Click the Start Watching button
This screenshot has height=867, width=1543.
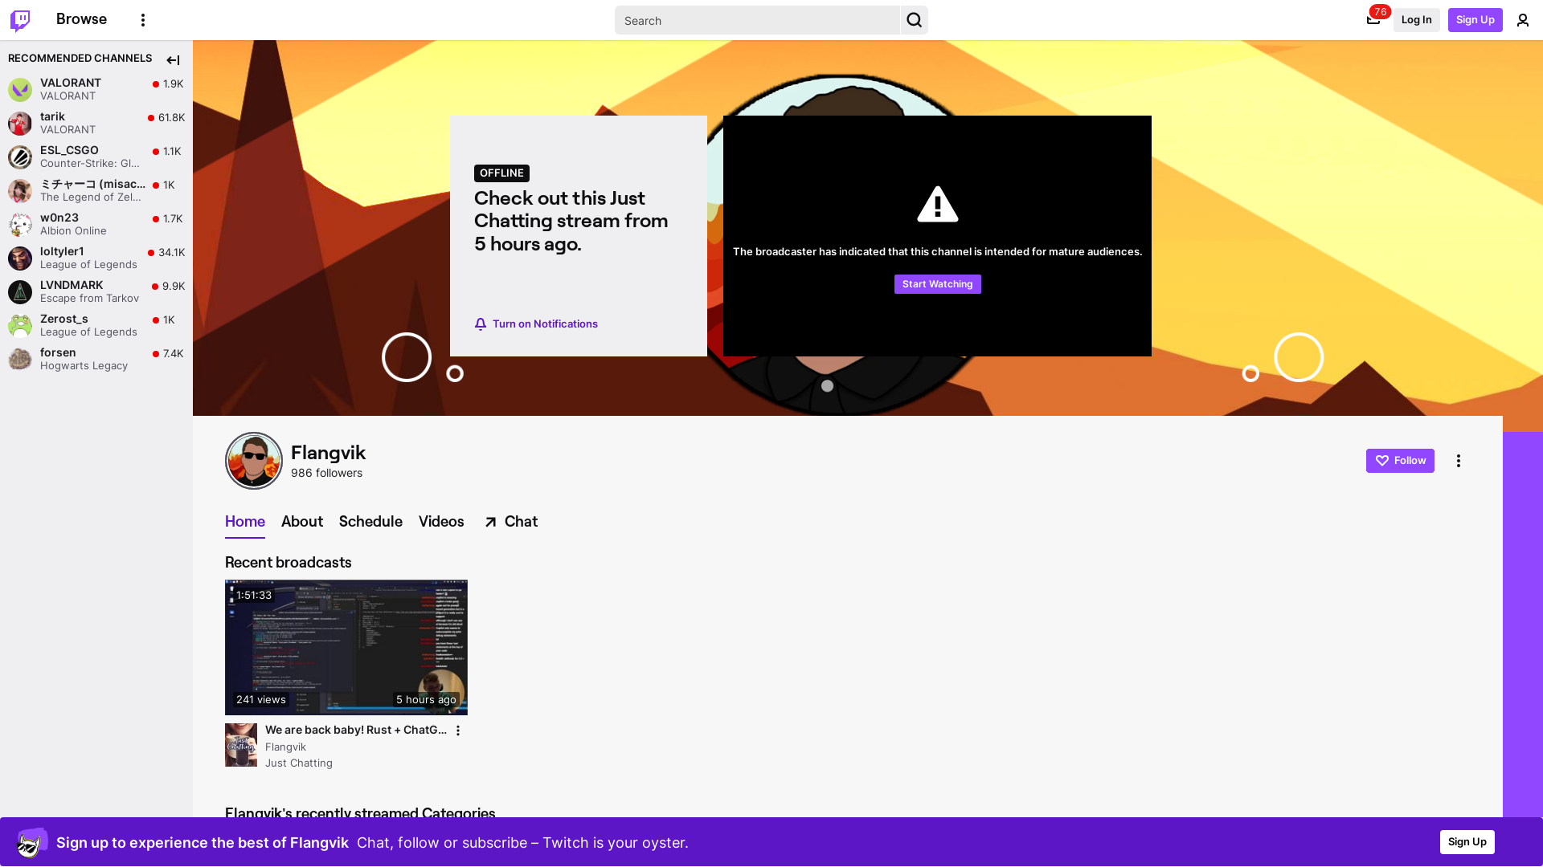point(937,284)
